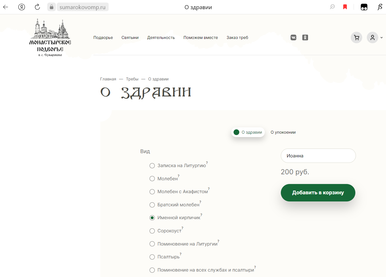Open the Подворье menu
Image resolution: width=386 pixels, height=277 pixels.
tap(103, 37)
